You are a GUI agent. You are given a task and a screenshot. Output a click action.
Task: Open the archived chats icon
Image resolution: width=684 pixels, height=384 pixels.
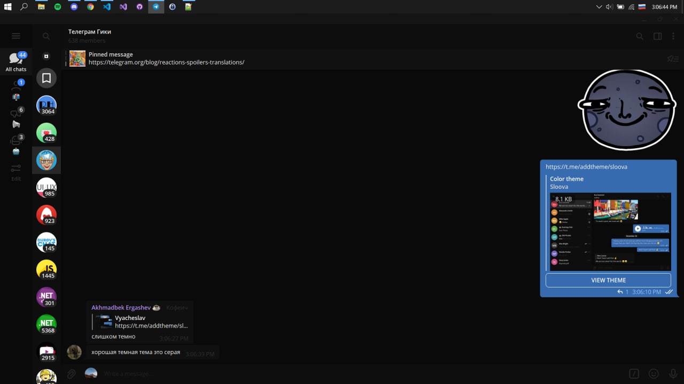coord(46,56)
